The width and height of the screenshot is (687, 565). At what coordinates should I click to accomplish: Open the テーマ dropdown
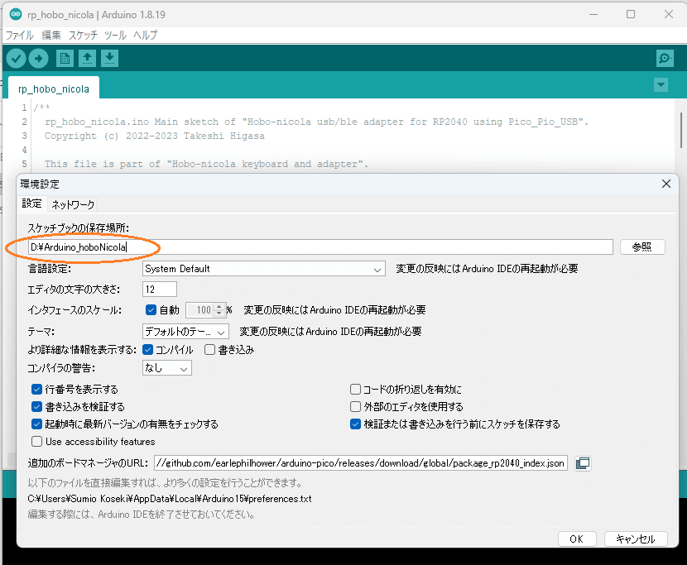(x=185, y=332)
